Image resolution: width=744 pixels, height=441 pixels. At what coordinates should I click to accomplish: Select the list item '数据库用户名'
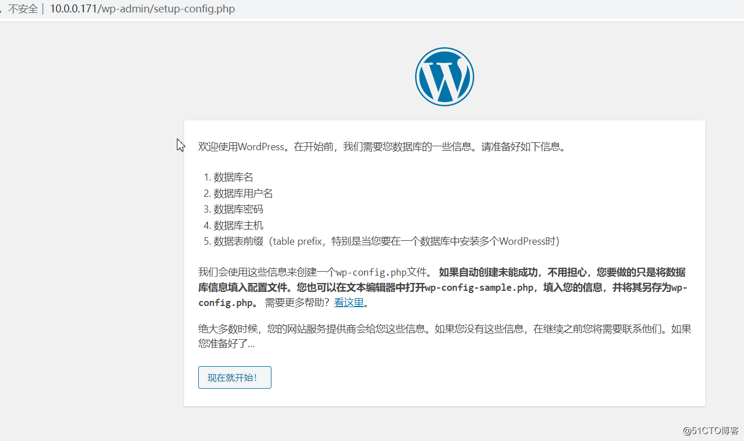click(x=243, y=193)
